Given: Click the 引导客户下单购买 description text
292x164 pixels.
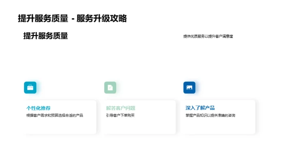Looking at the screenshot, I should point(120,116).
